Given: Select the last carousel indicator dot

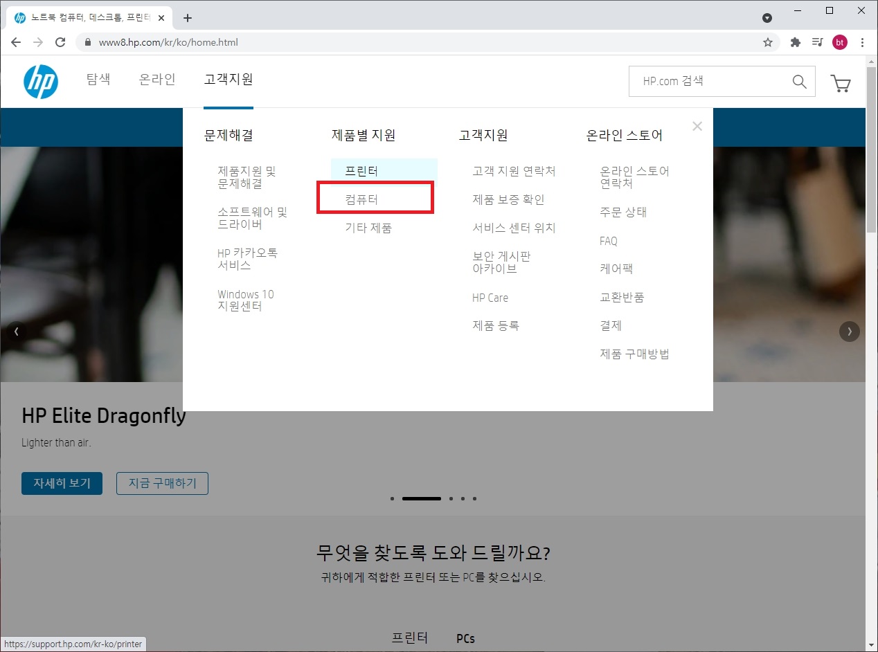Looking at the screenshot, I should [474, 498].
